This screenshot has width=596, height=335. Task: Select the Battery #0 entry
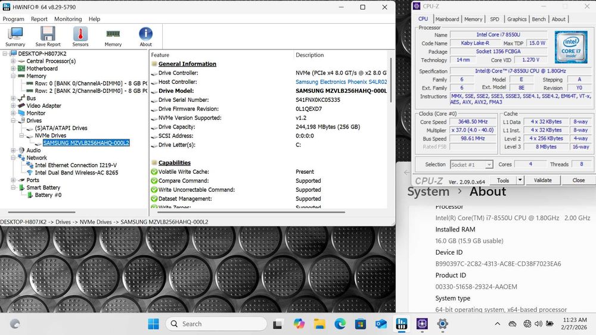(48, 195)
